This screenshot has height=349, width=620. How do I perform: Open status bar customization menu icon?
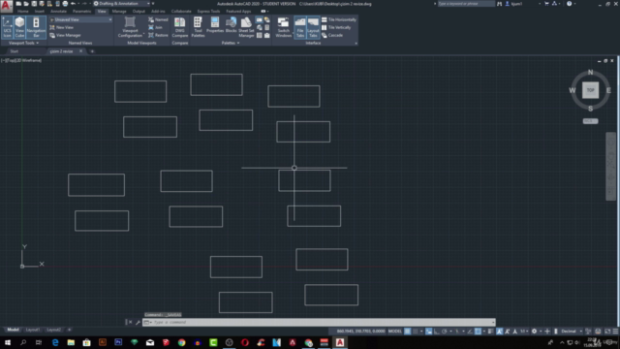pyautogui.click(x=615, y=332)
